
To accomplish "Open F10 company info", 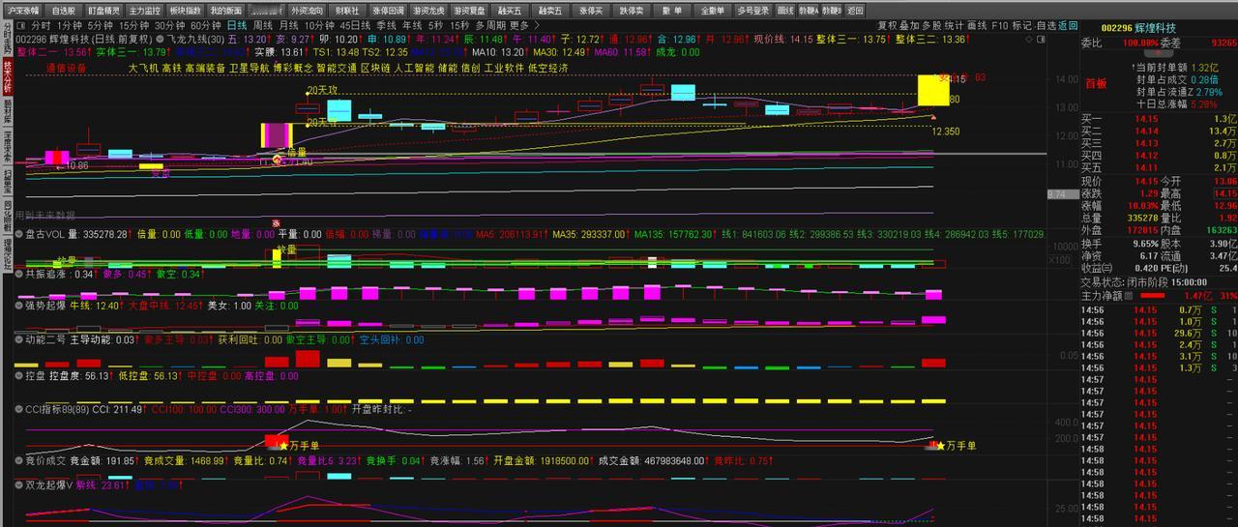I will (x=999, y=25).
